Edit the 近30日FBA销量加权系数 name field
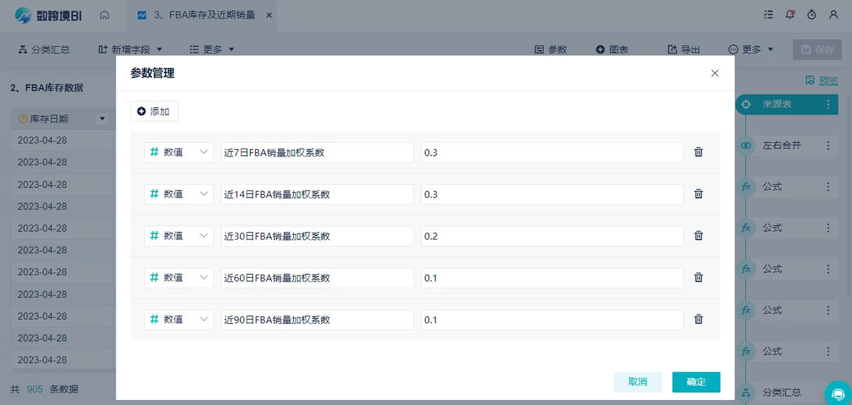The width and height of the screenshot is (852, 405). coord(317,236)
